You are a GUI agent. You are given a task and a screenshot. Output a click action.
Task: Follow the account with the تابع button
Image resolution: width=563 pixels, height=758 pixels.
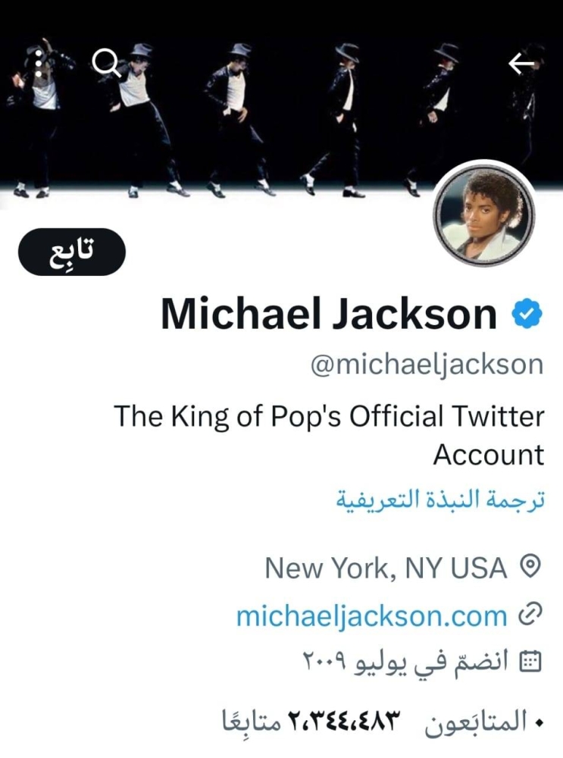coord(72,252)
